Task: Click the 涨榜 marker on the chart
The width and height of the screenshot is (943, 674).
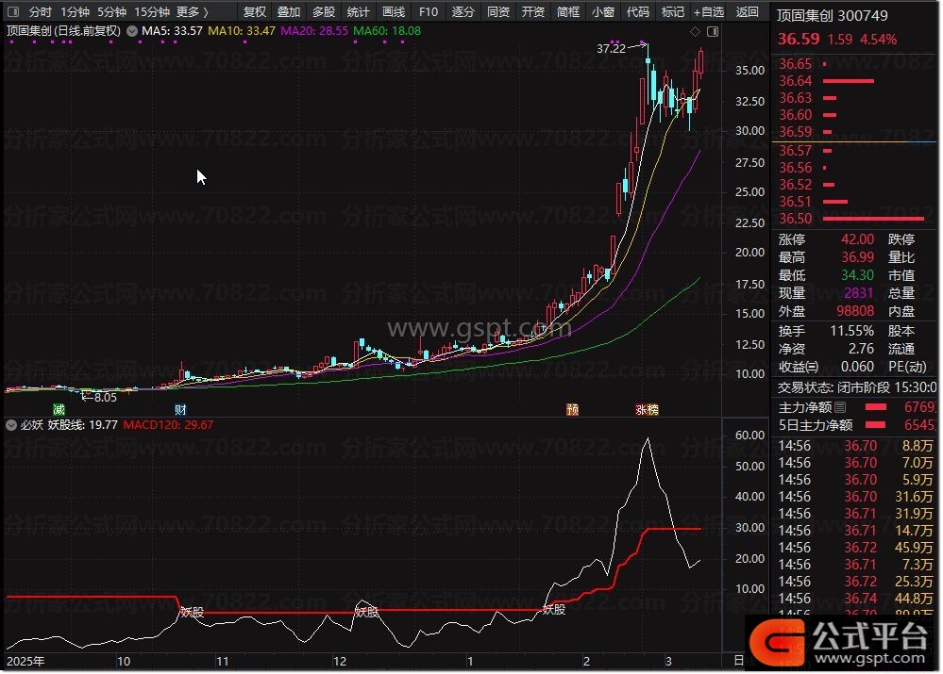Action: tap(647, 409)
